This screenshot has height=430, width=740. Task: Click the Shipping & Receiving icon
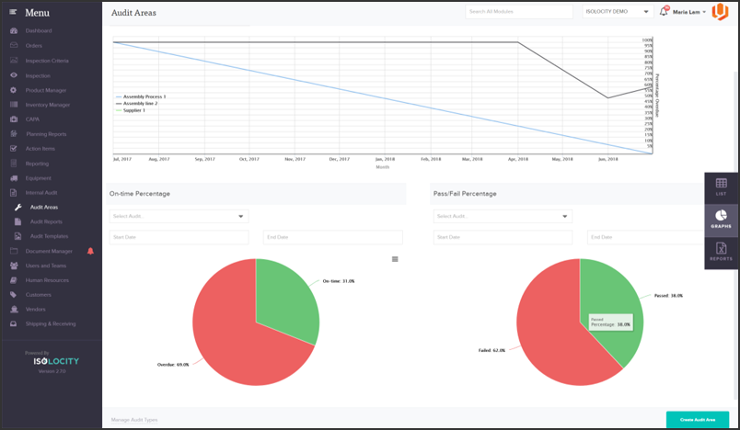pos(14,324)
